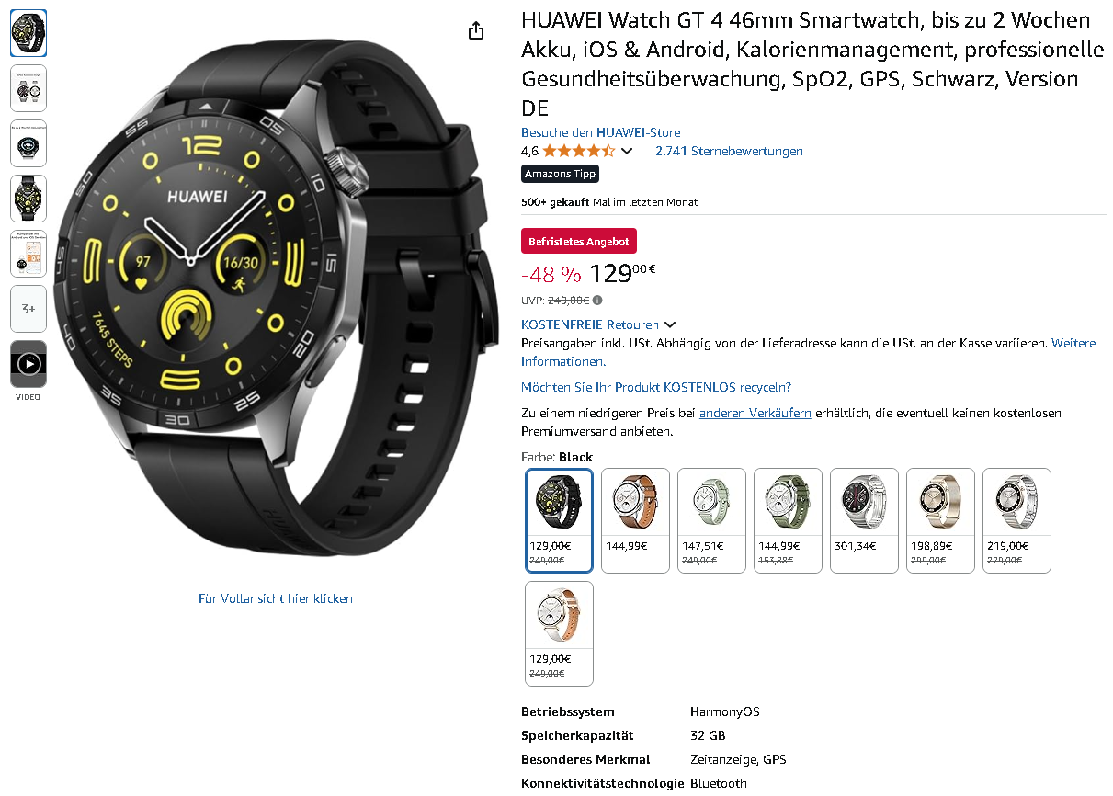Pick the 301,34€ stainless steel variant
The height and width of the screenshot is (796, 1113).
pyautogui.click(x=864, y=520)
